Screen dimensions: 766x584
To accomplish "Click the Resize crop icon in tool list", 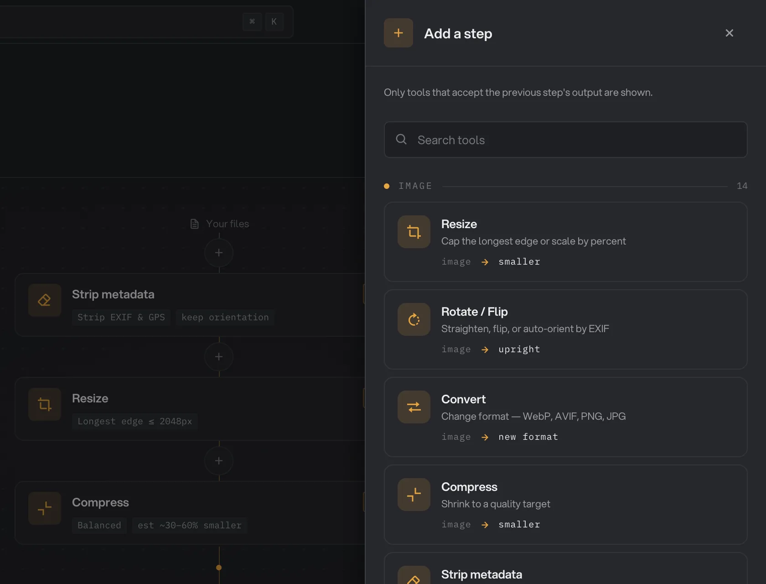I will (414, 232).
